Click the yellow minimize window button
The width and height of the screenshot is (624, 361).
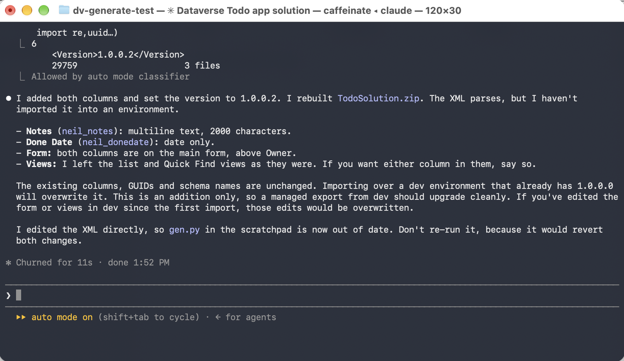click(x=27, y=10)
